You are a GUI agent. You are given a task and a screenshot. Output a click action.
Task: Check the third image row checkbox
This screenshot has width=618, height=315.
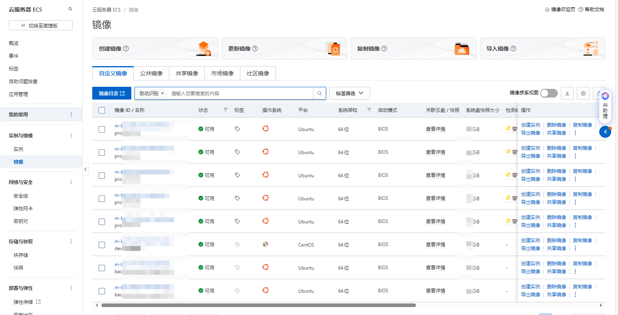pyautogui.click(x=102, y=176)
